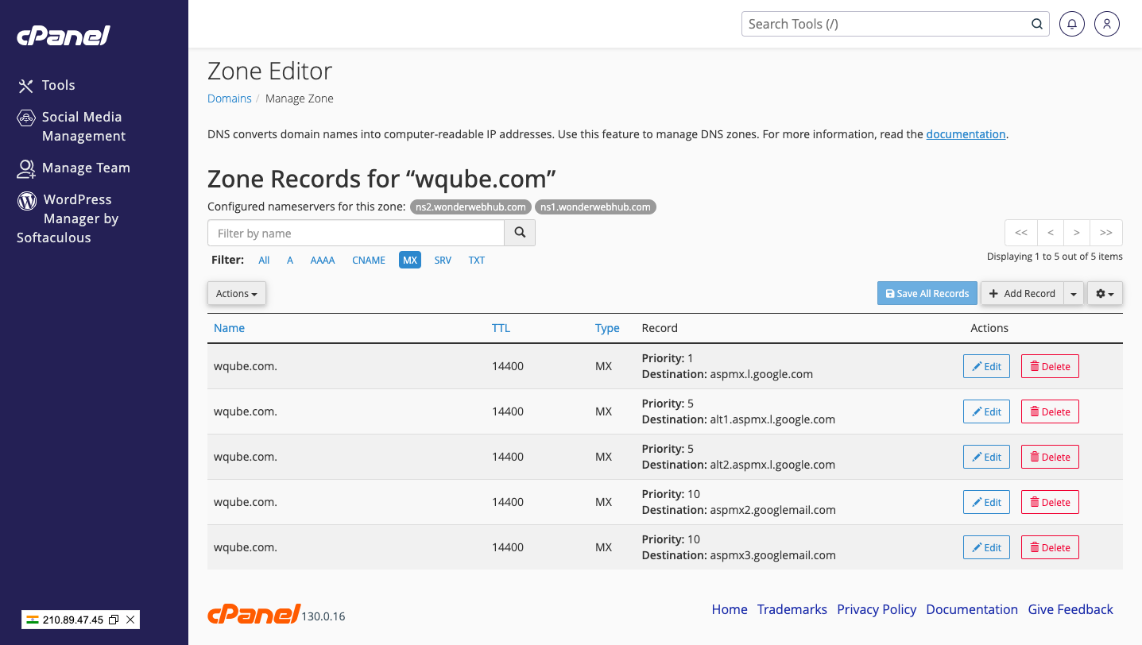Edit the alt1.aspmx.l.google.com MX record
This screenshot has width=1142, height=645.
pyautogui.click(x=986, y=411)
